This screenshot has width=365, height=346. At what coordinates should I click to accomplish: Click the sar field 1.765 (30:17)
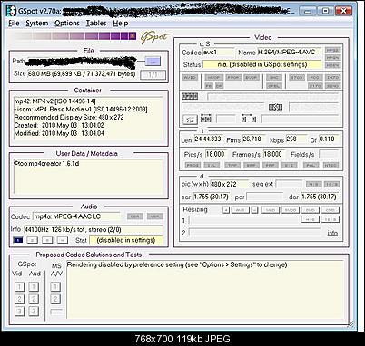pyautogui.click(x=211, y=197)
